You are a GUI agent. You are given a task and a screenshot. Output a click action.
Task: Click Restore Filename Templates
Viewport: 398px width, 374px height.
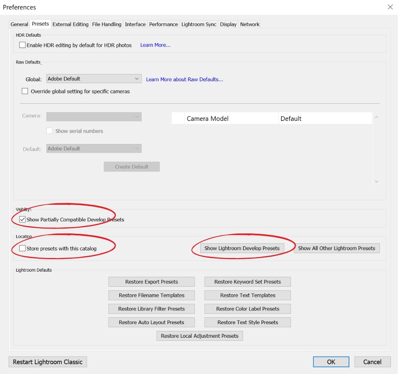pos(152,295)
